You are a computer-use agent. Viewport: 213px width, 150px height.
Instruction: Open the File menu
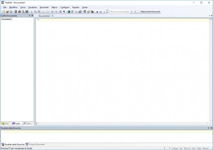tap(5, 7)
